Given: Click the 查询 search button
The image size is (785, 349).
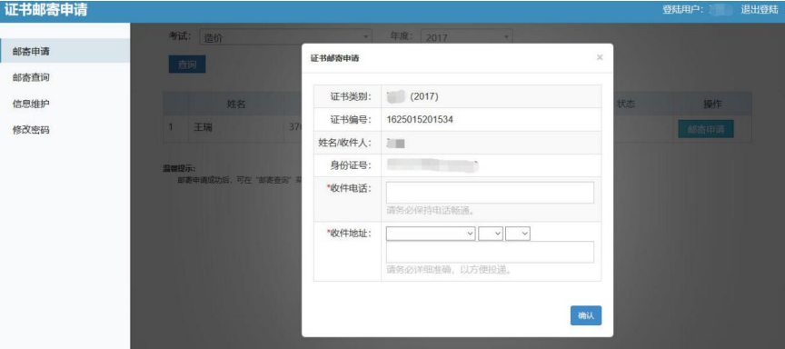Looking at the screenshot, I should [x=187, y=65].
